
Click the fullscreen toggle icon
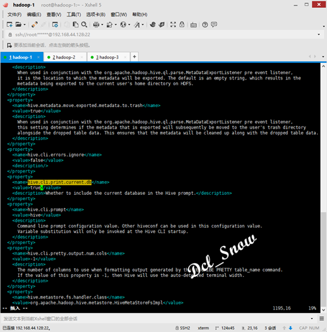pos(173,24)
